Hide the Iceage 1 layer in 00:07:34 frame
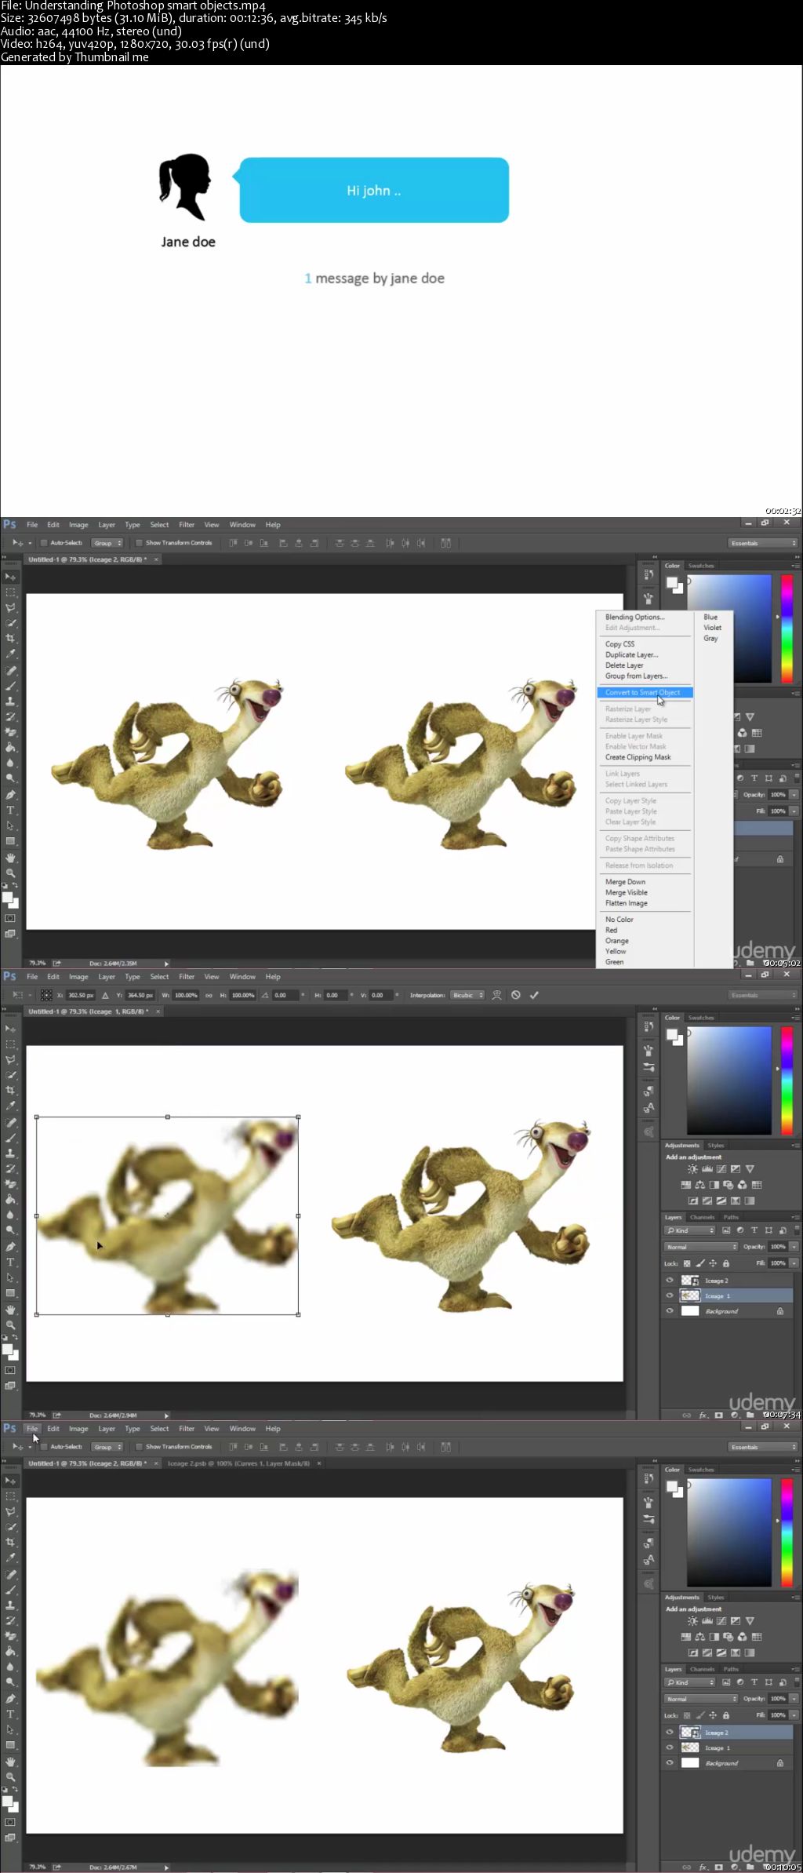The width and height of the screenshot is (803, 1873). [670, 1296]
